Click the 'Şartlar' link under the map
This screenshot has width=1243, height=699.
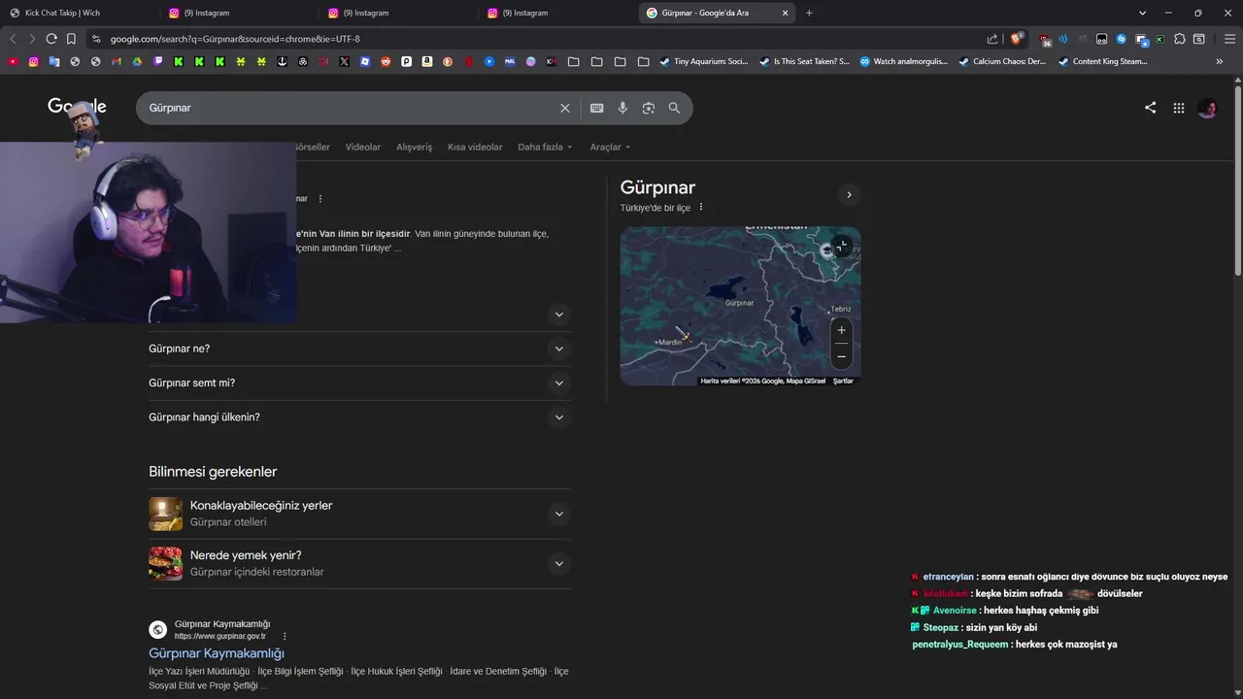tap(843, 381)
